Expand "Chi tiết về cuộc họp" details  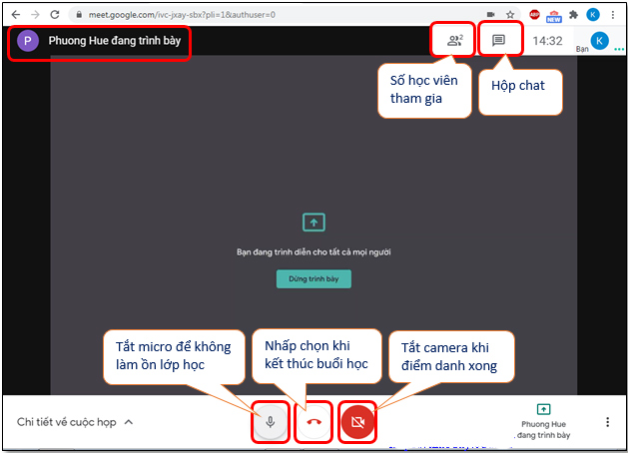click(x=75, y=422)
